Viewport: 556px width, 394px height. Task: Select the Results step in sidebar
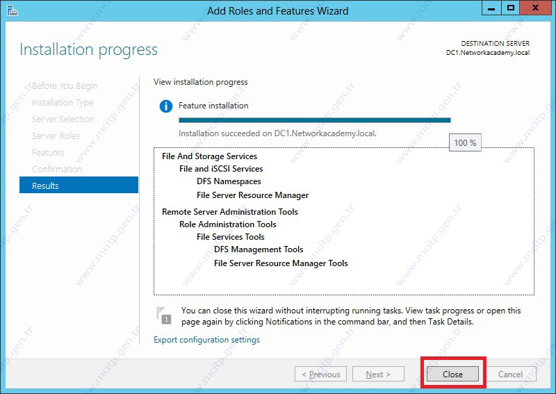(79, 185)
